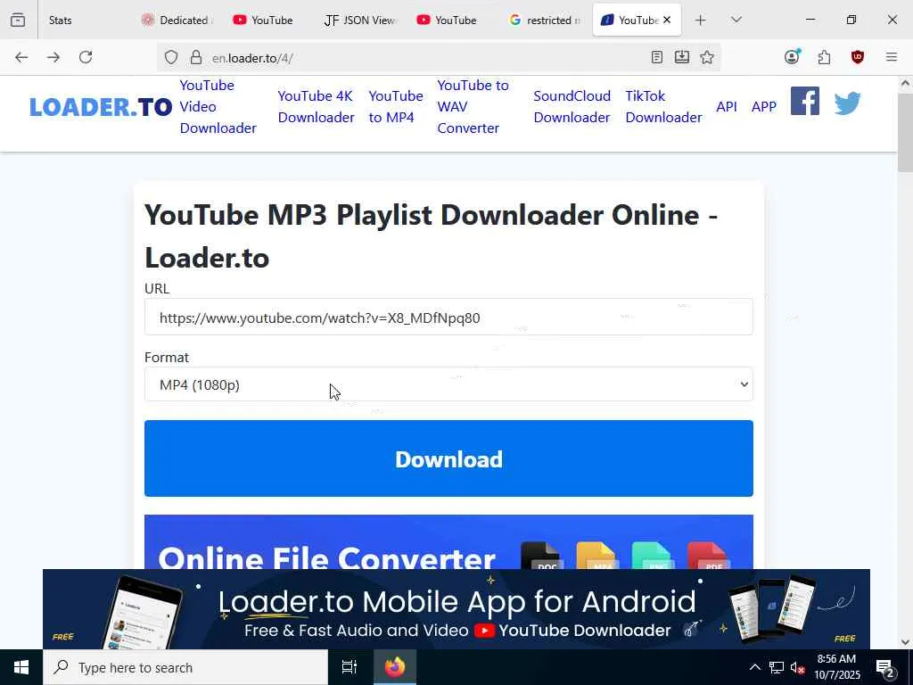This screenshot has width=913, height=685.
Task: Open the Firefox hamburger menu
Action: (x=891, y=57)
